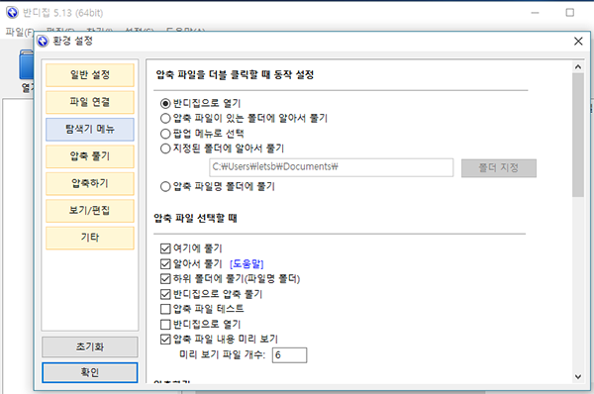Image resolution: width=594 pixels, height=394 pixels.
Task: Click the scrollbar down arrow
Action: point(578,376)
